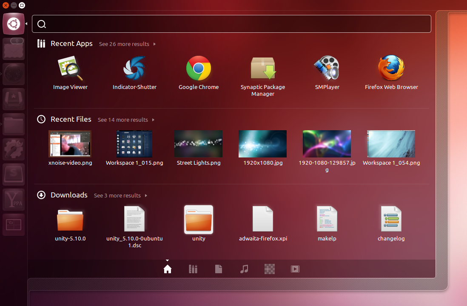
Task: Open the unity-5.10.0 folder in Downloads
Action: coord(70,219)
